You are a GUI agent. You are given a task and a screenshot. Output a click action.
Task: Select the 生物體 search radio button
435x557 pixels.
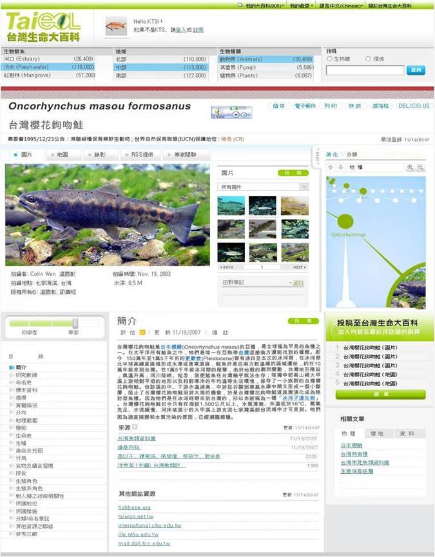329,59
